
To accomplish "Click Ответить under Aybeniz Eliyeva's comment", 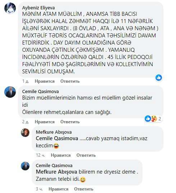I will point(70,81).
